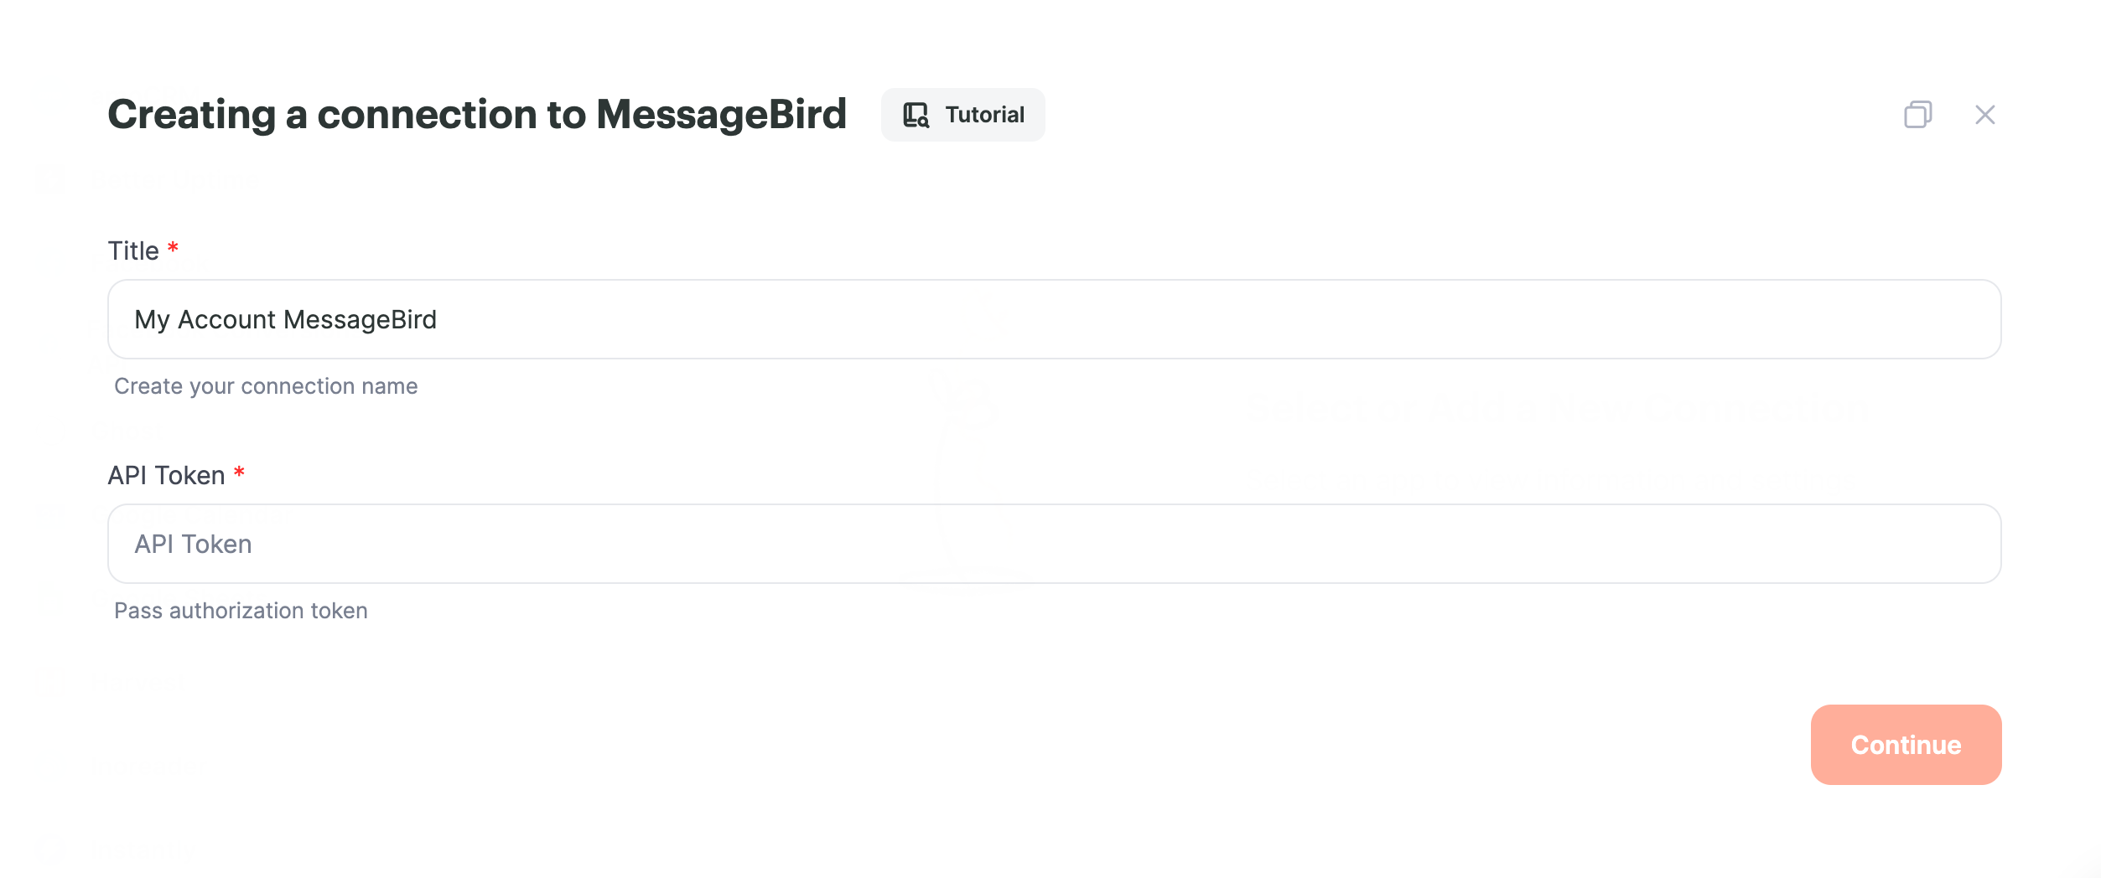Click the "Create your connection name" hint

[x=266, y=386]
